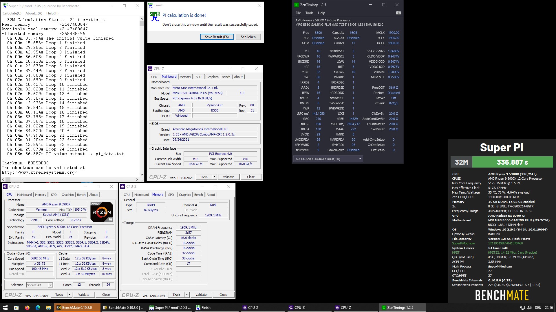Click the network icon in system tray
This screenshot has height=312, width=556.
522,308
